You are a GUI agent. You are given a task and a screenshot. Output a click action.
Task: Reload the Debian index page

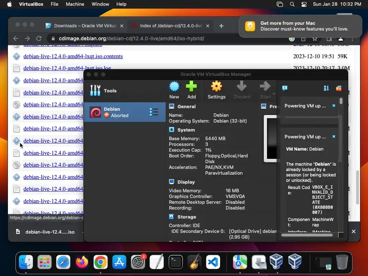pos(39,38)
